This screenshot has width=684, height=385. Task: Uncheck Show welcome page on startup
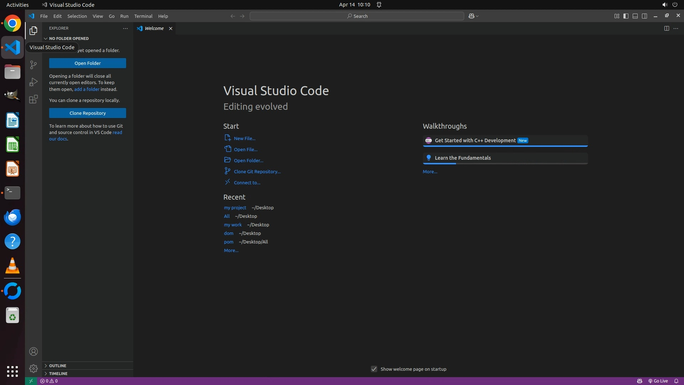(374, 369)
